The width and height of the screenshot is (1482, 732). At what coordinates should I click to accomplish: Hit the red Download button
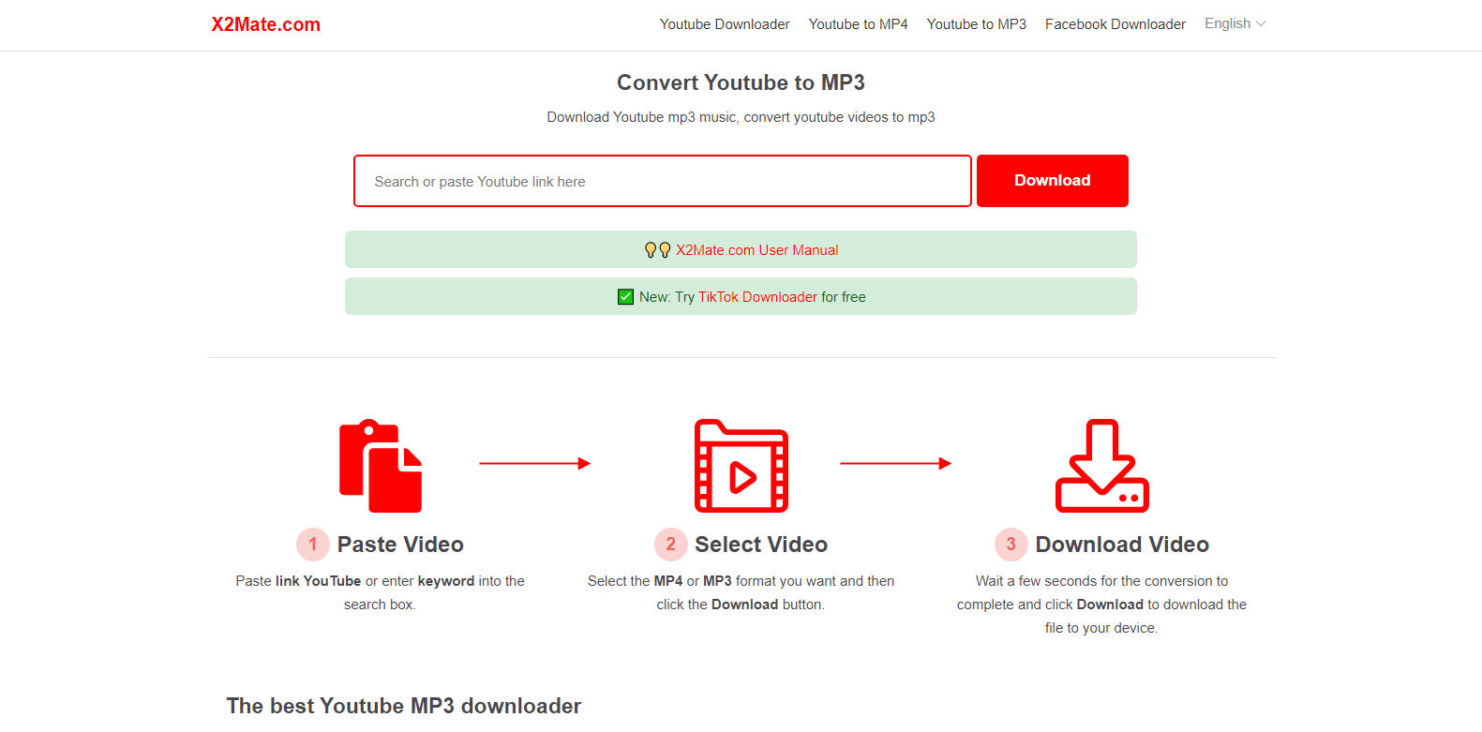point(1053,181)
